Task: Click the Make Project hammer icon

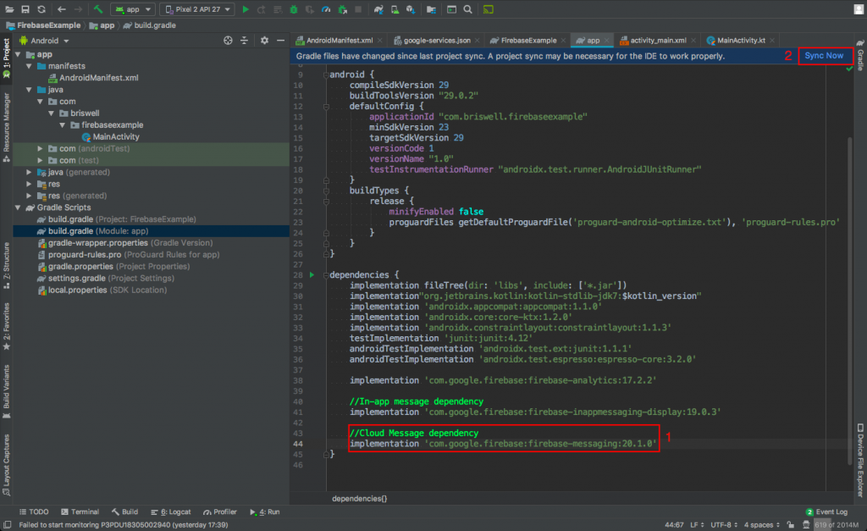Action: pyautogui.click(x=98, y=9)
